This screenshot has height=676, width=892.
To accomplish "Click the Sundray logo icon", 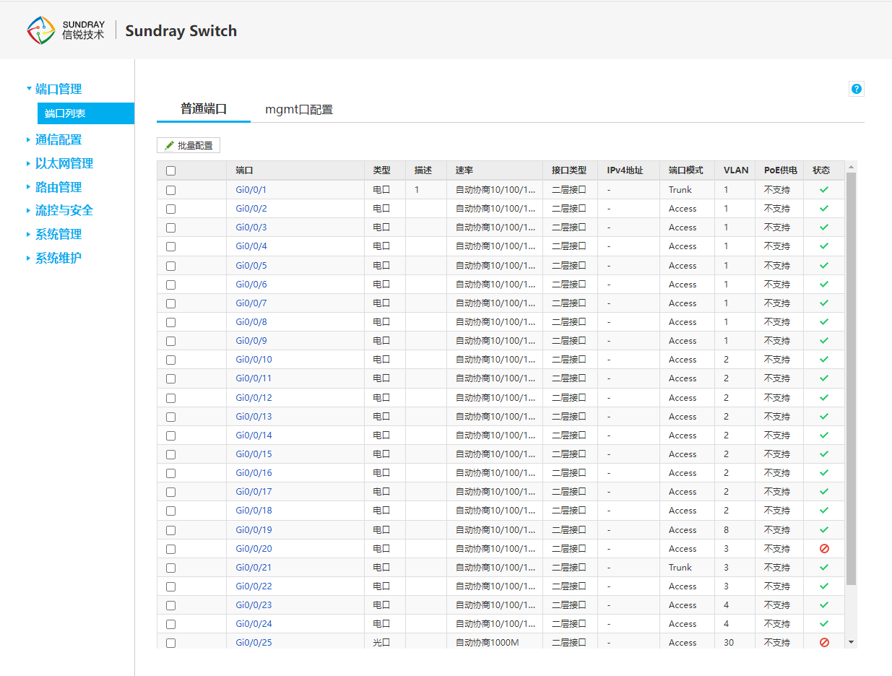I will pos(40,30).
